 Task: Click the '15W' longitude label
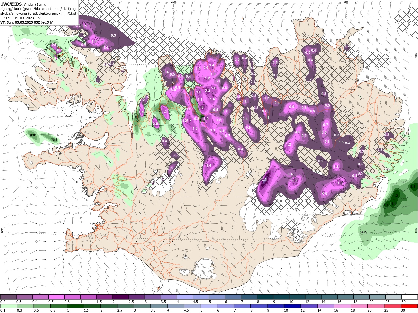[346, 2]
